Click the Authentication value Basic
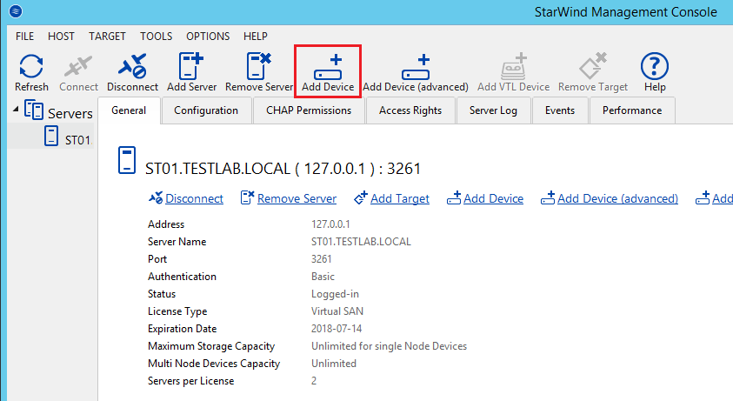The height and width of the screenshot is (401, 733). tap(323, 276)
